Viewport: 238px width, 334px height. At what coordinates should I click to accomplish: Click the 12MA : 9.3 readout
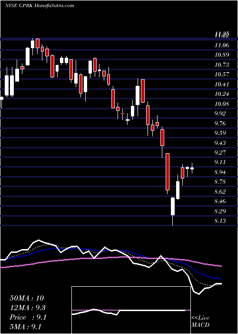coord(28,308)
